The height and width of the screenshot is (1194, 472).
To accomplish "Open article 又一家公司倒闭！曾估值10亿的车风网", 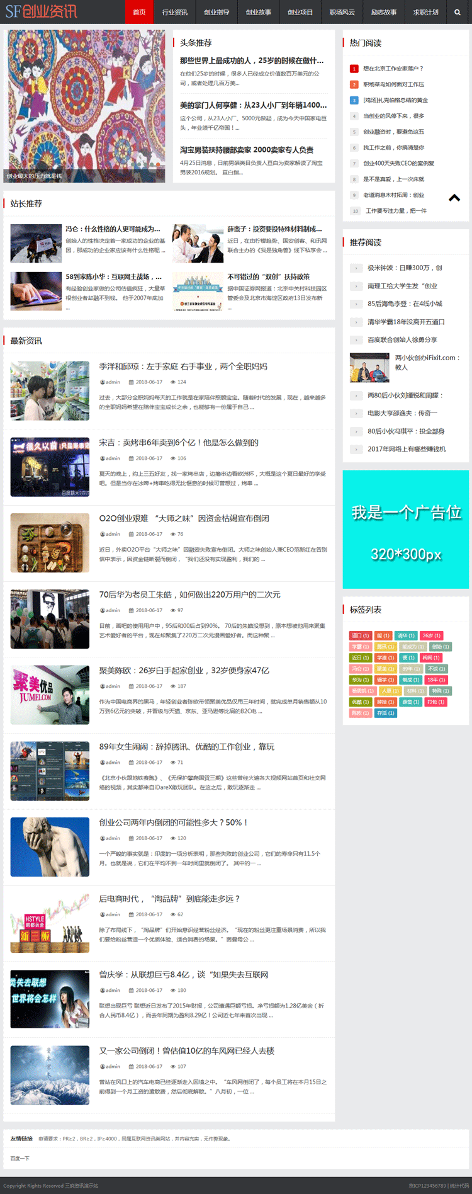I will 186,1051.
